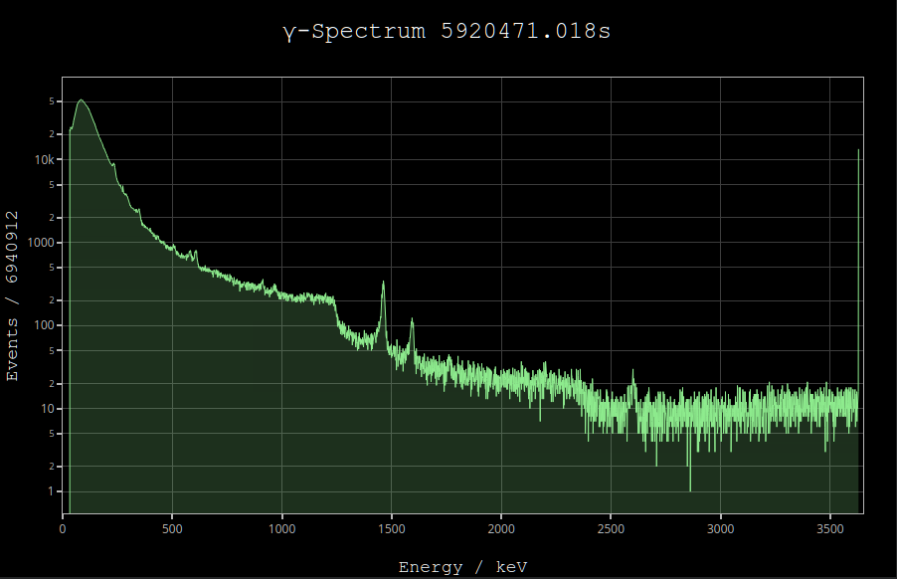Click the 1000 tick on the energy axis

coord(282,528)
